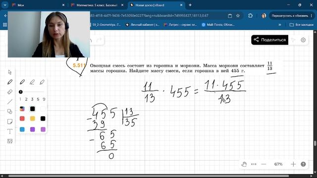Pick the blue color swatch
This screenshot has height=178, width=317.
[22, 129]
